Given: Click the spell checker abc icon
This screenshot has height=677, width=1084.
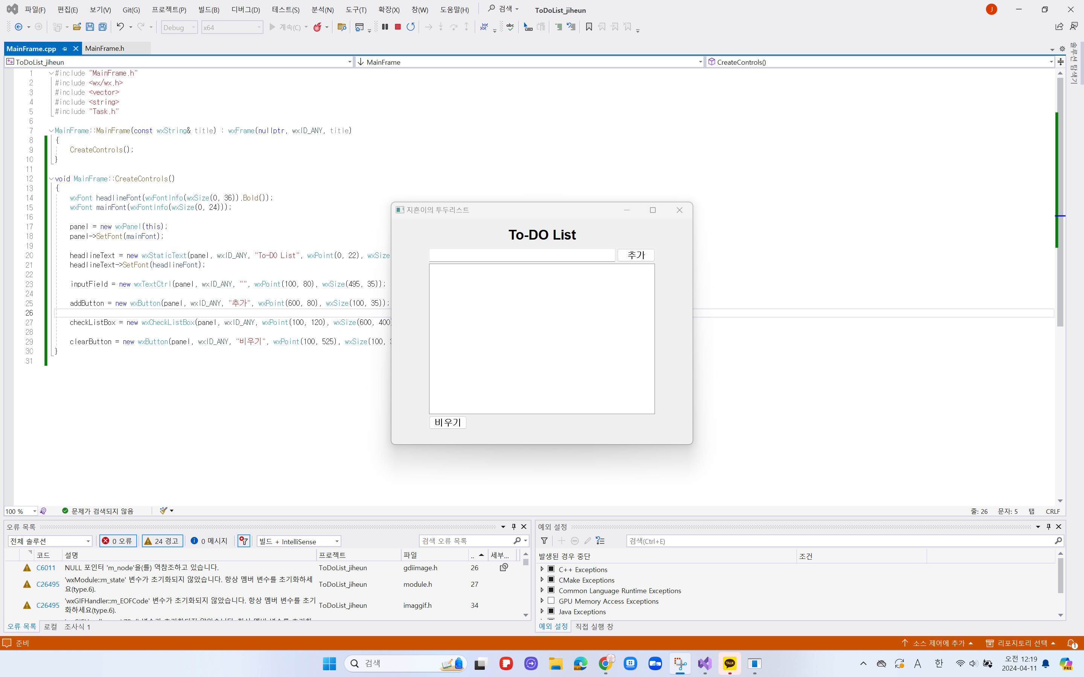Looking at the screenshot, I should coord(510,27).
